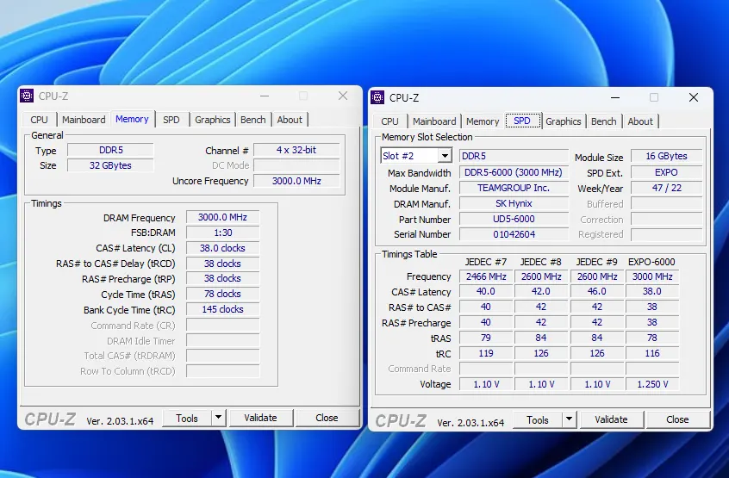Viewport: 729px width, 478px height.
Task: Close the right window using the title bar X
Action: pyautogui.click(x=694, y=97)
